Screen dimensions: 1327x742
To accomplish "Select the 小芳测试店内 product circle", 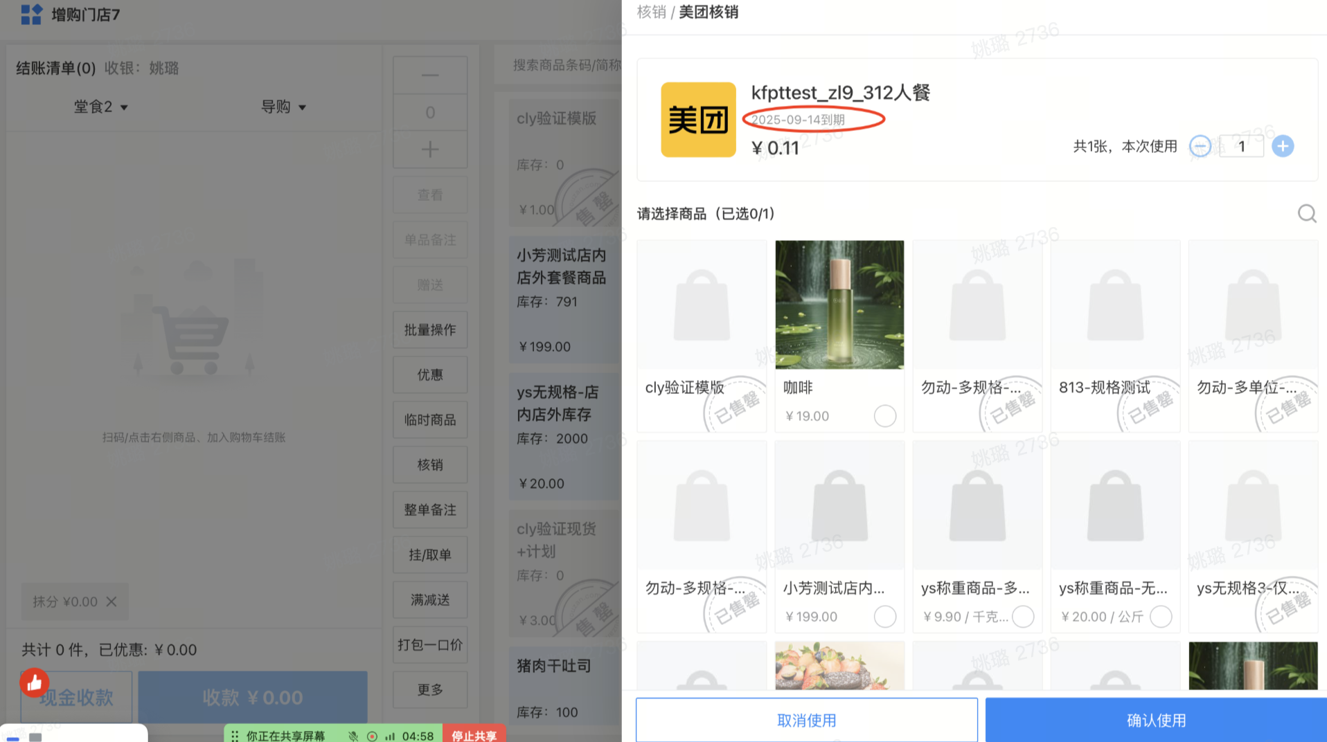I will pyautogui.click(x=885, y=616).
